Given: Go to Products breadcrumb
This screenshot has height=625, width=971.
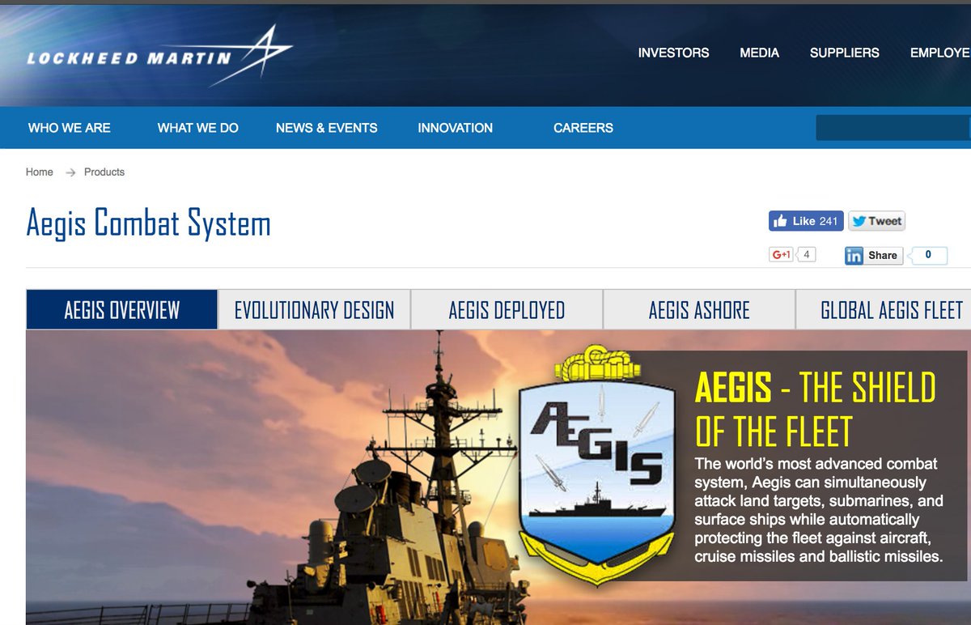Looking at the screenshot, I should click(x=104, y=172).
